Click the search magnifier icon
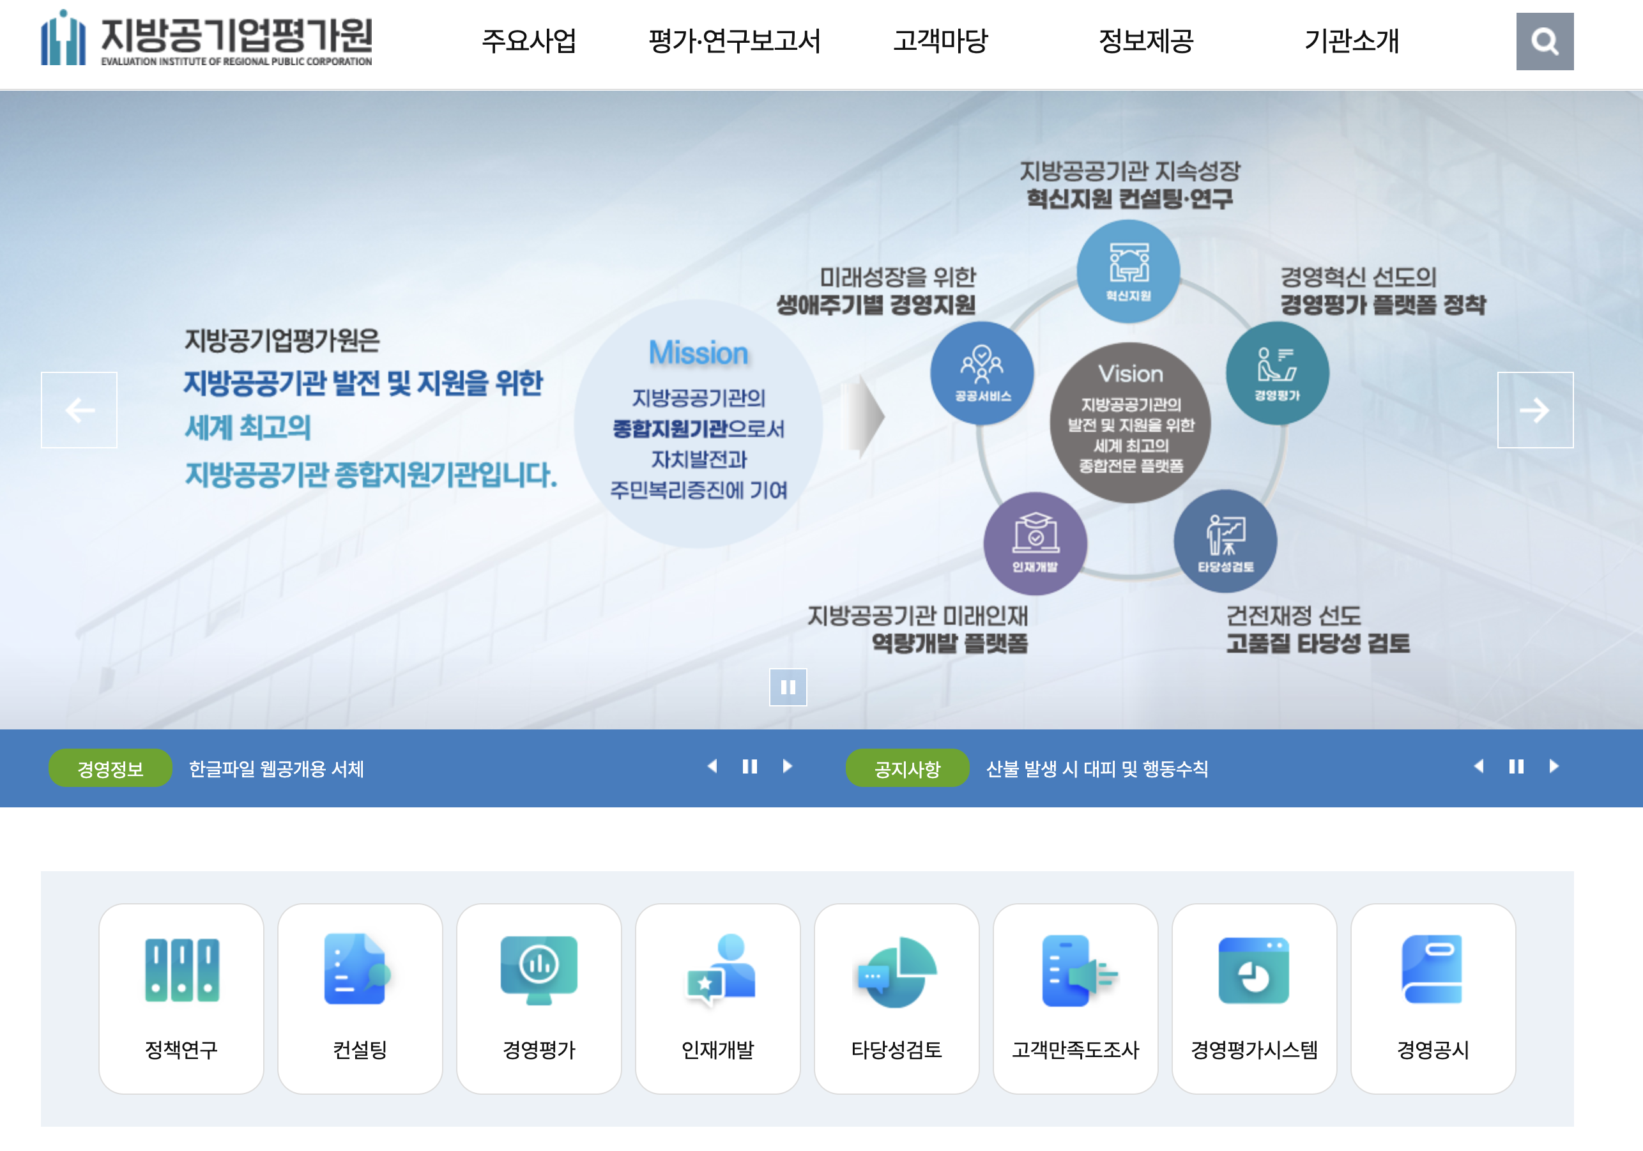The width and height of the screenshot is (1643, 1151). [1543, 42]
